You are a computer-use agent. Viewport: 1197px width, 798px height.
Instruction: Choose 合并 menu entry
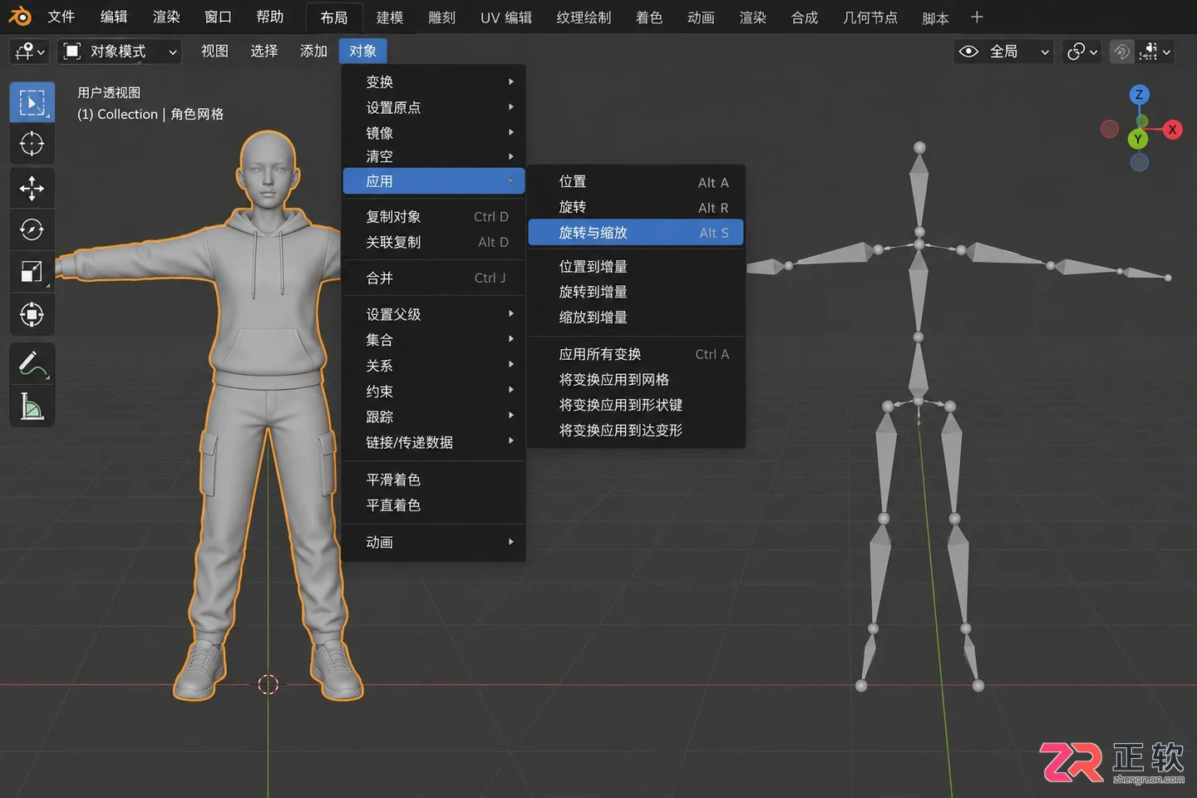[434, 278]
